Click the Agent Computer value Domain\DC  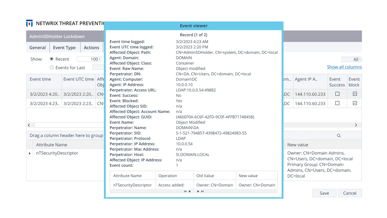click(186, 79)
